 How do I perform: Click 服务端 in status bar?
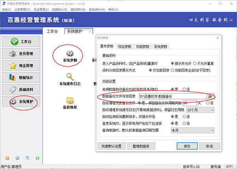pos(216,167)
